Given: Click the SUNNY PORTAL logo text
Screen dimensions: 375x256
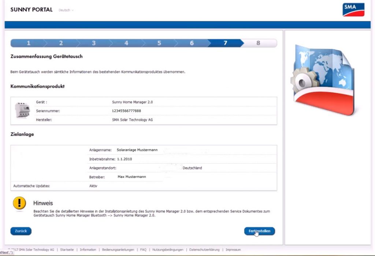Looking at the screenshot, I should [x=31, y=9].
